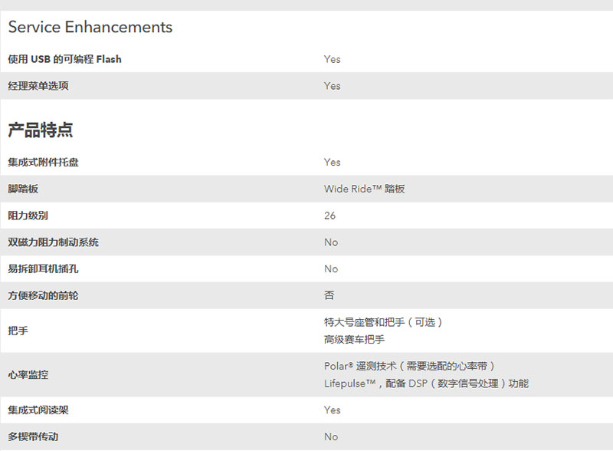
Task: Click the 心率监控 row label
Action: [x=28, y=374]
